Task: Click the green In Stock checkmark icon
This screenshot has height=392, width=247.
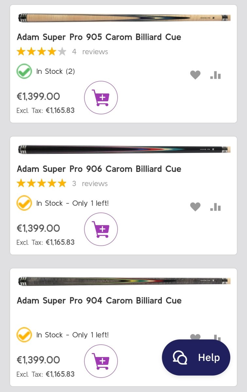Action: coord(24,72)
